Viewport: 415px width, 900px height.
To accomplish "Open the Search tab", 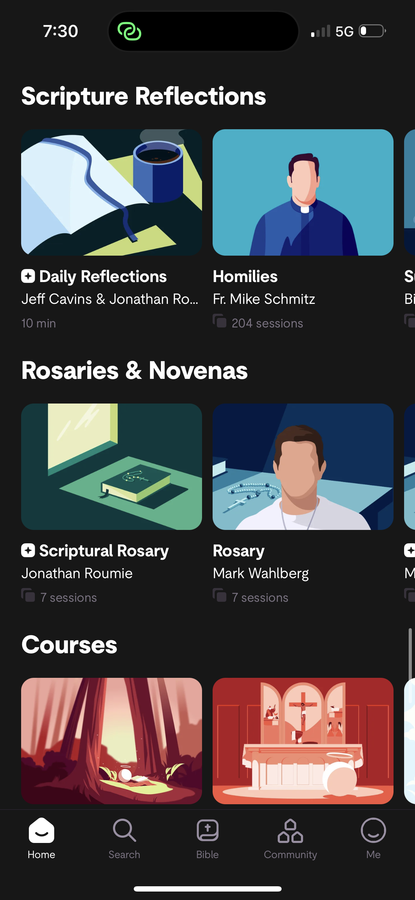I will tap(124, 831).
